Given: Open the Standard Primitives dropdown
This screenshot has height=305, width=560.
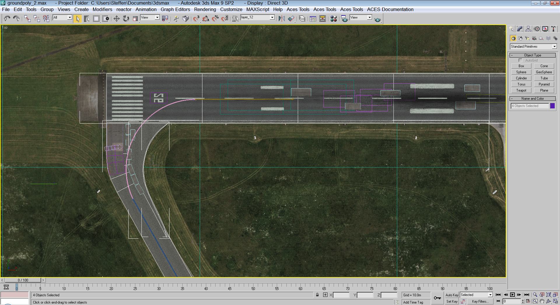Looking at the screenshot, I should click(533, 46).
